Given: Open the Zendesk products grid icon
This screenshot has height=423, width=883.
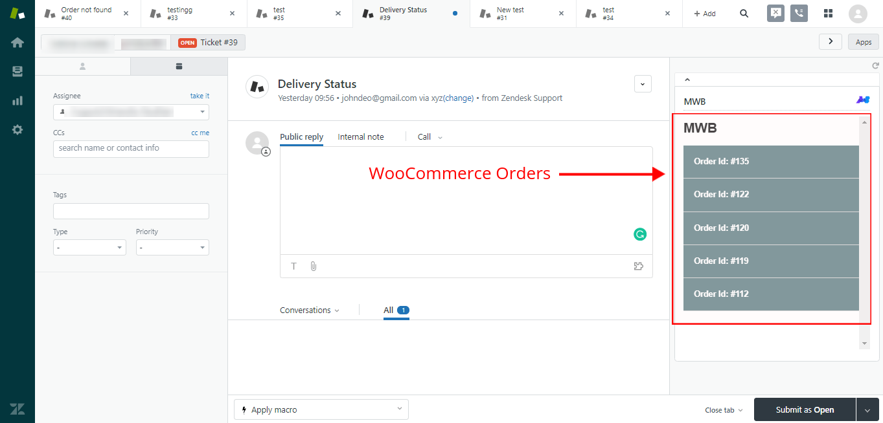Looking at the screenshot, I should tap(828, 14).
